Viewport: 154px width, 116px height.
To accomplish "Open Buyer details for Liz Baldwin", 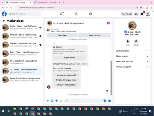I will pos(70,58).
